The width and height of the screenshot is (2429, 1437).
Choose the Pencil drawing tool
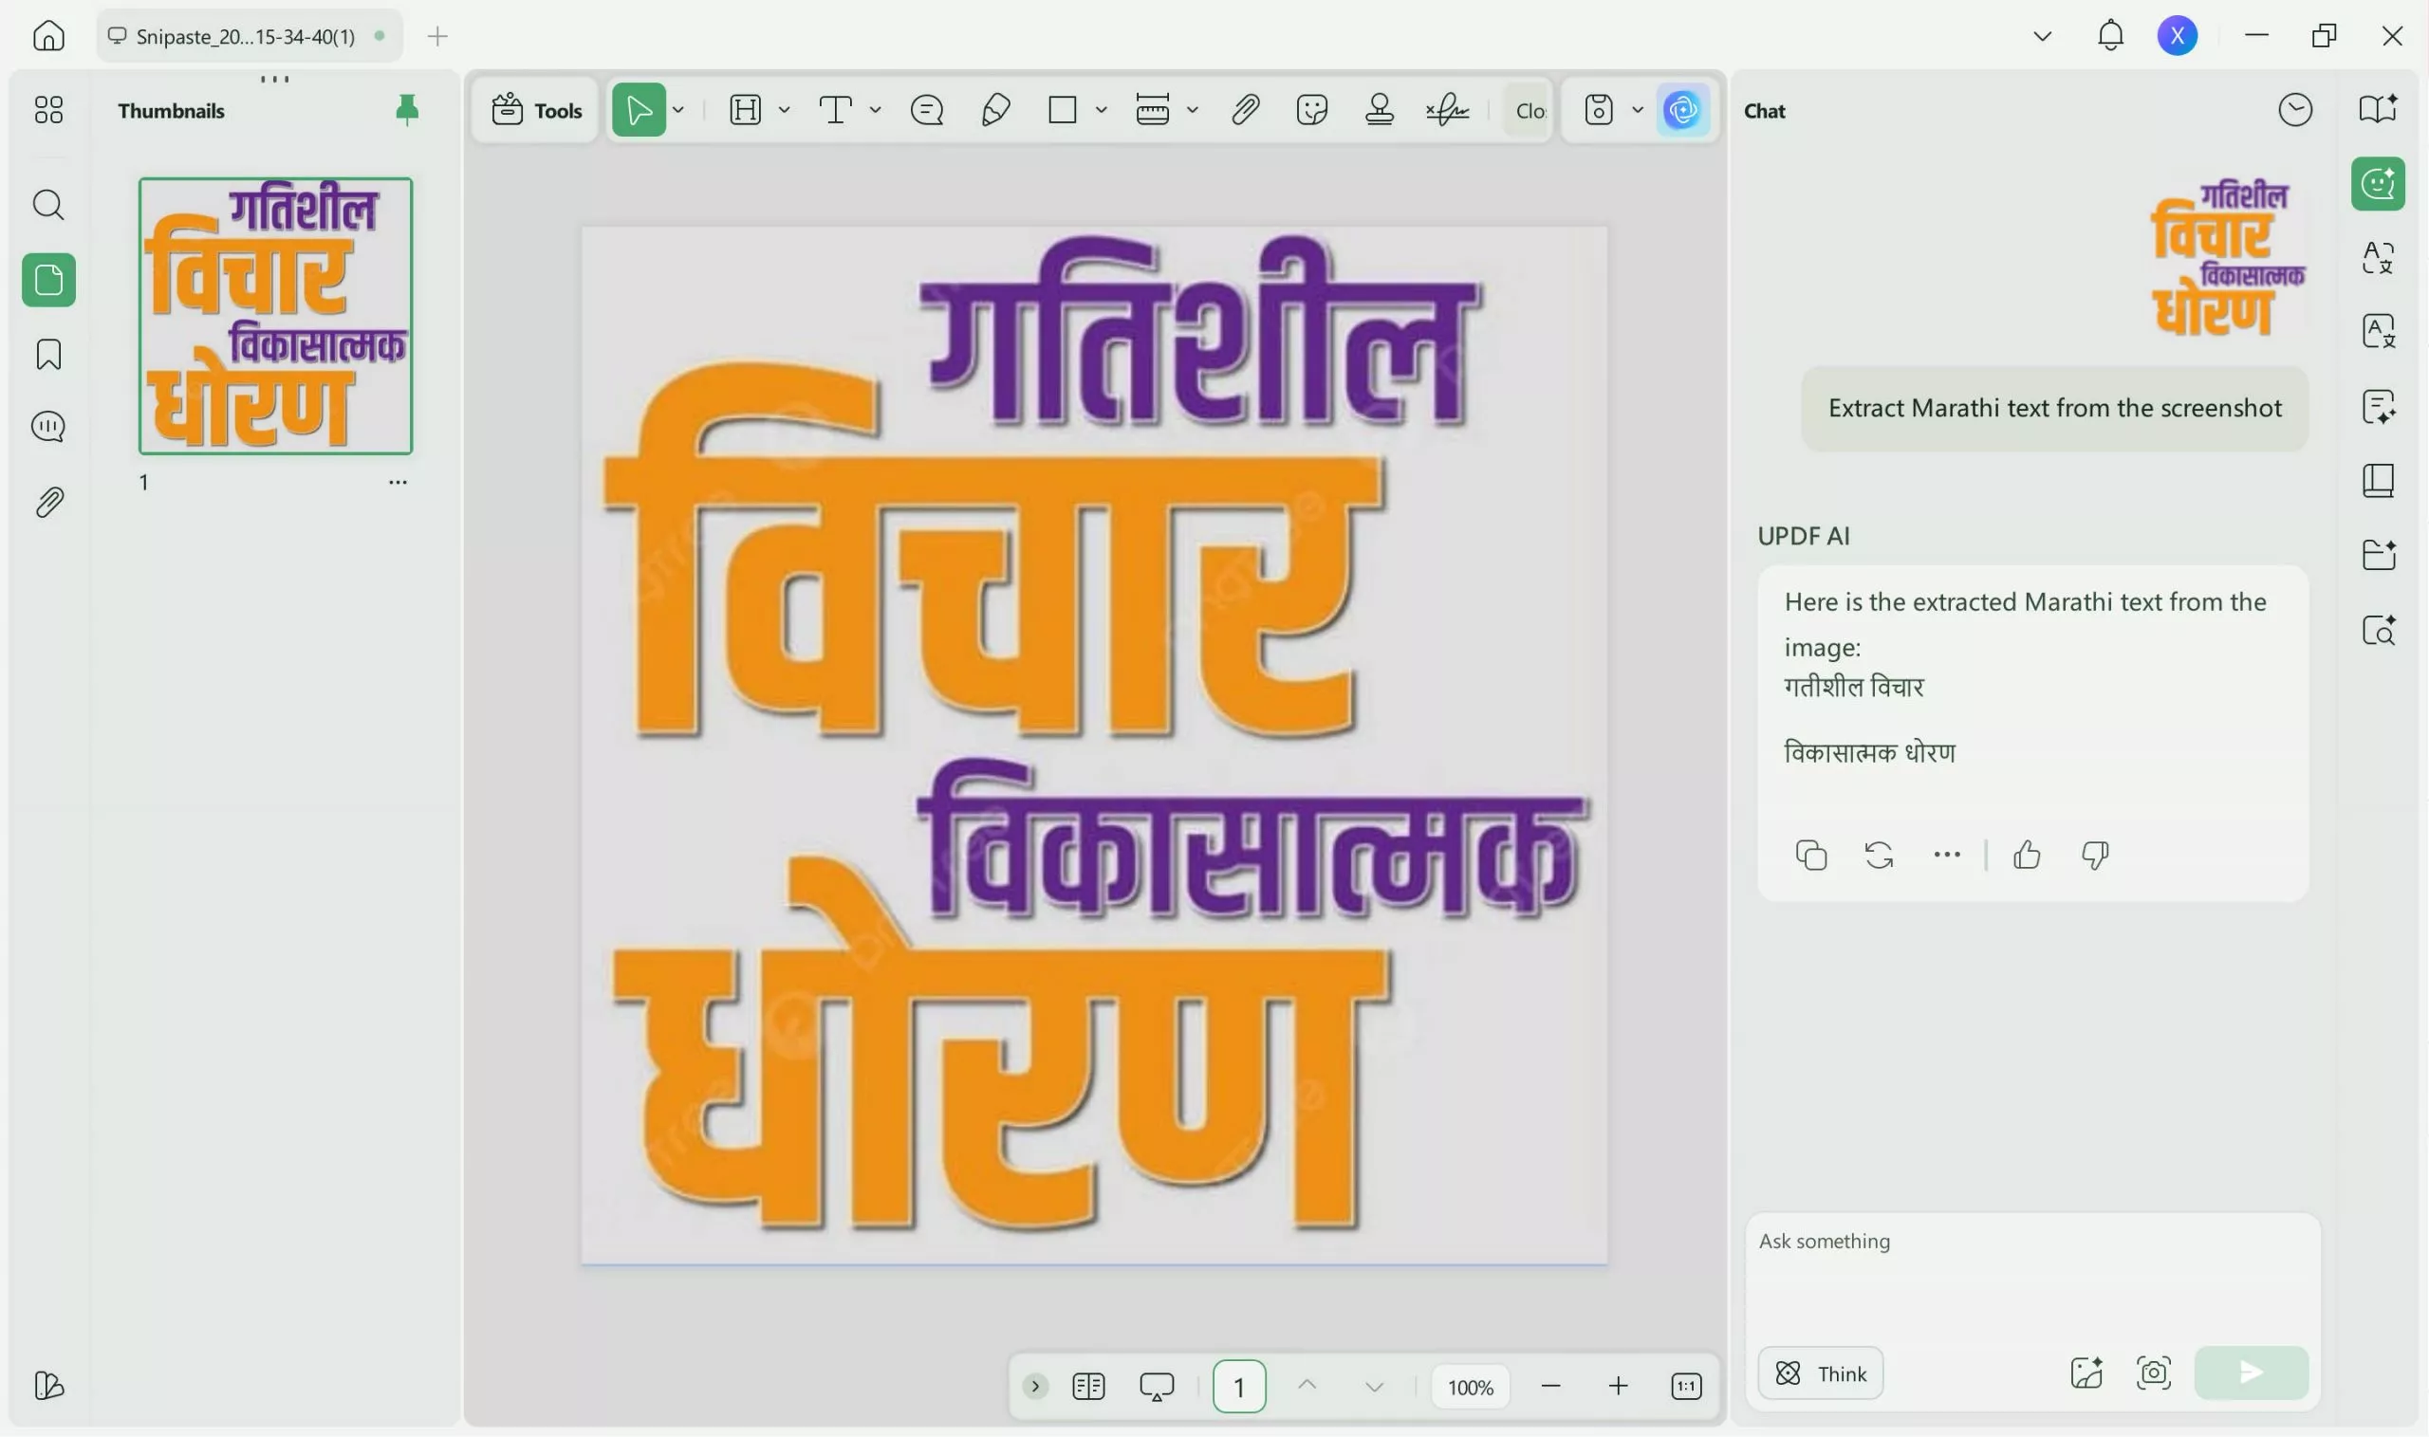tap(995, 110)
